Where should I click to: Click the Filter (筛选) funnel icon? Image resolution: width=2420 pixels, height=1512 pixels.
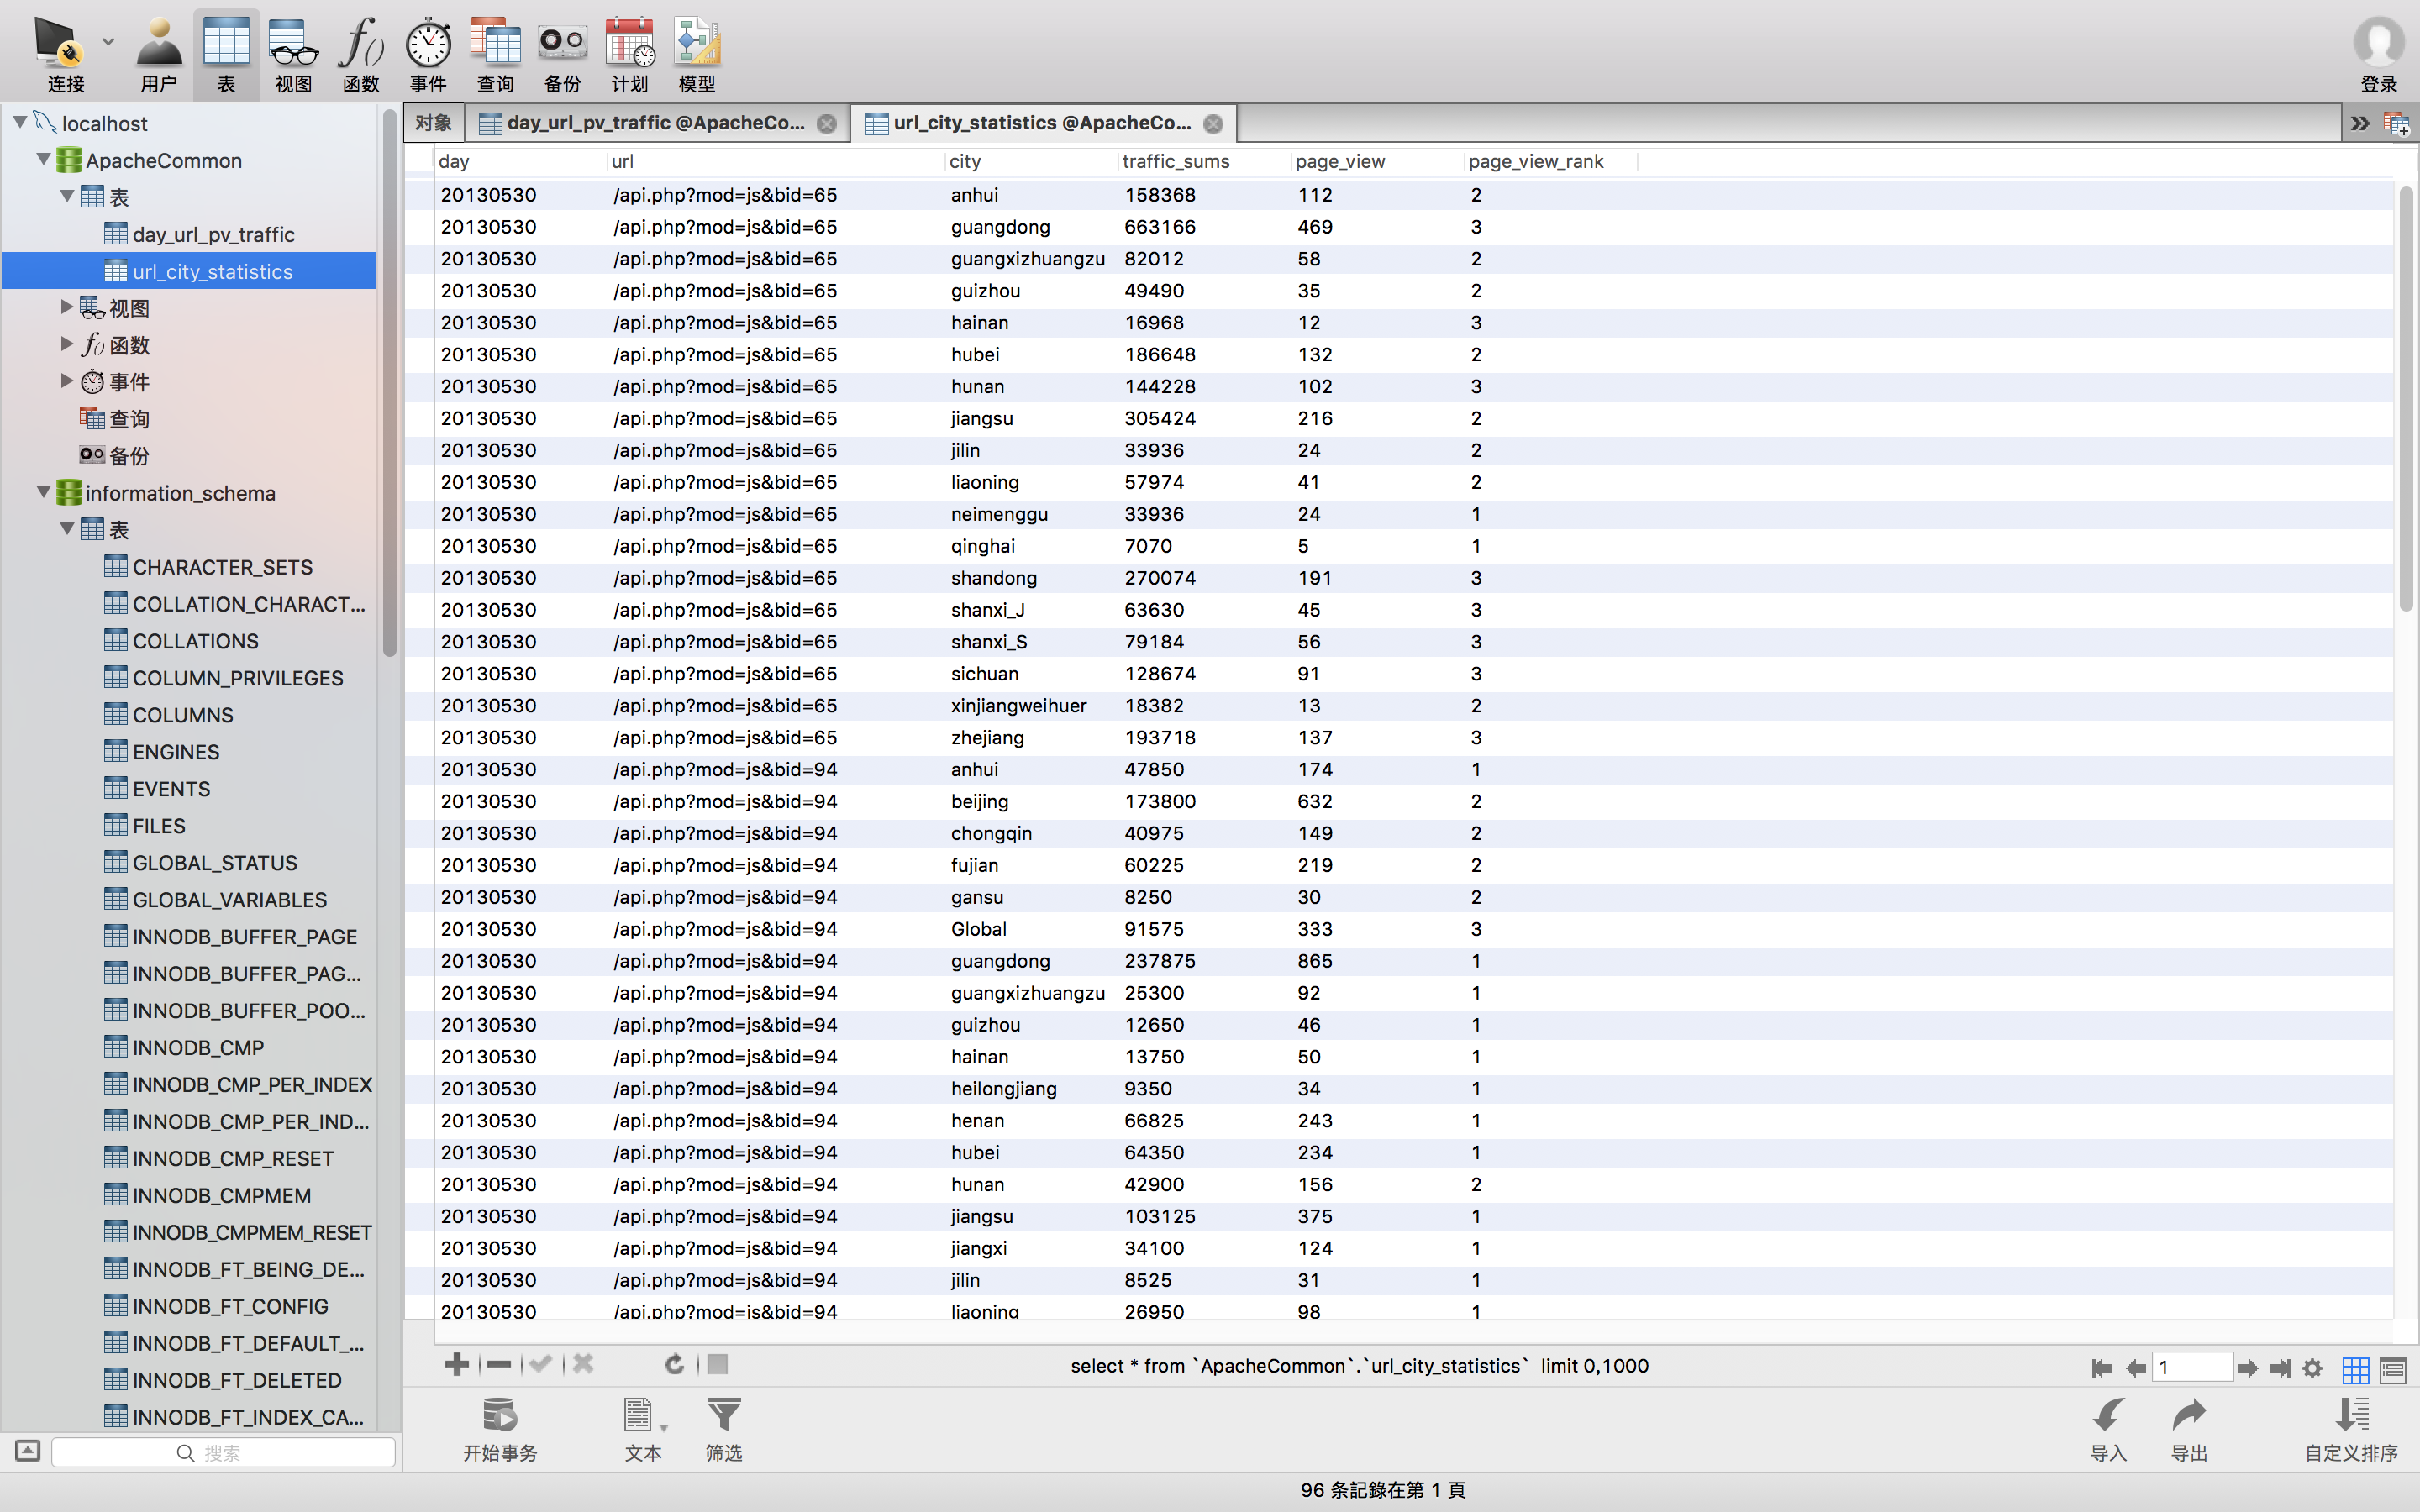coord(723,1416)
